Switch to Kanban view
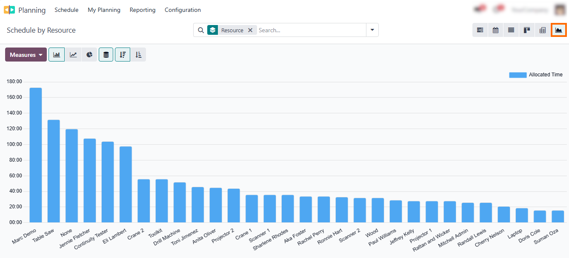The width and height of the screenshot is (569, 258). click(527, 30)
